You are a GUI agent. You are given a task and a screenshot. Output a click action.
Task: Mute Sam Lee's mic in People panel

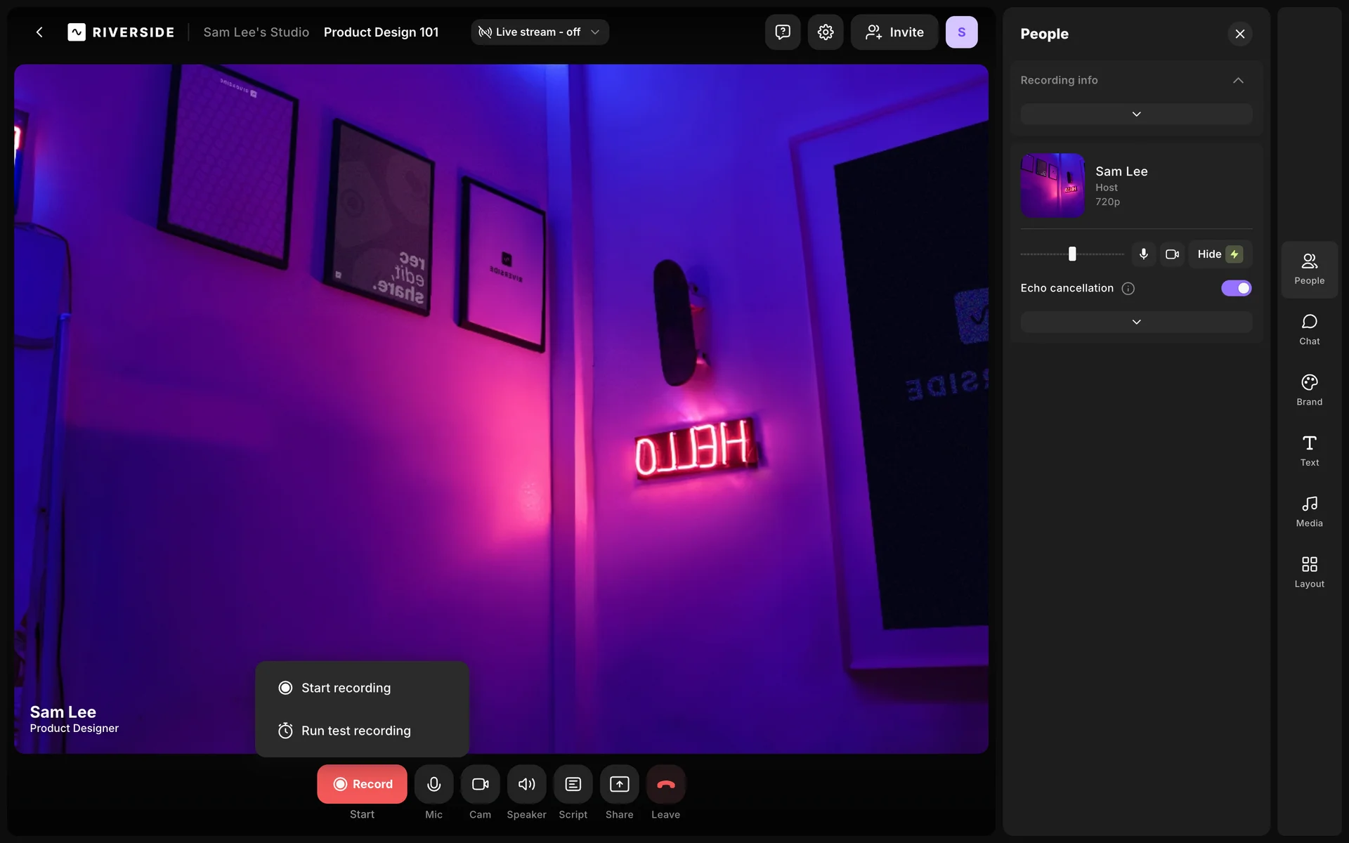point(1143,254)
